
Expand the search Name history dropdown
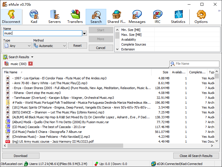85,34
